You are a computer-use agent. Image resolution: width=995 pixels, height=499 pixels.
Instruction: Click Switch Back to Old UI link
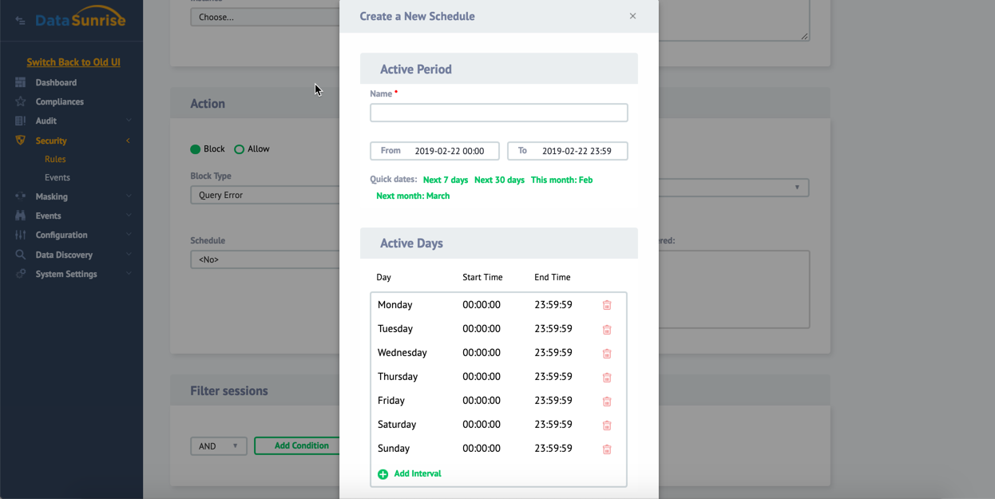(73, 62)
